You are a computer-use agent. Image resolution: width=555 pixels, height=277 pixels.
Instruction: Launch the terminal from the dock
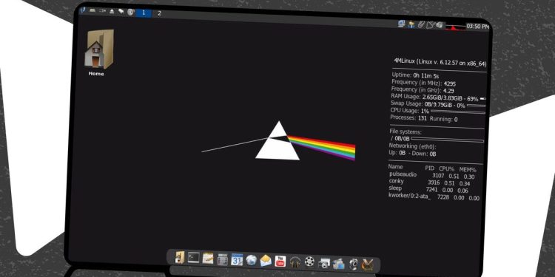pos(194,257)
